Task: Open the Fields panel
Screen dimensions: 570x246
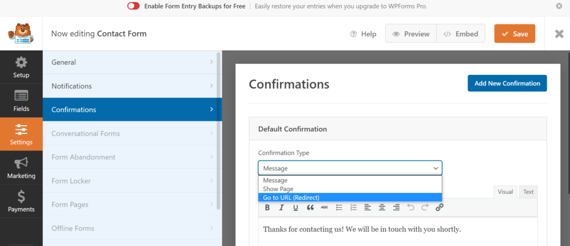Action: click(21, 101)
